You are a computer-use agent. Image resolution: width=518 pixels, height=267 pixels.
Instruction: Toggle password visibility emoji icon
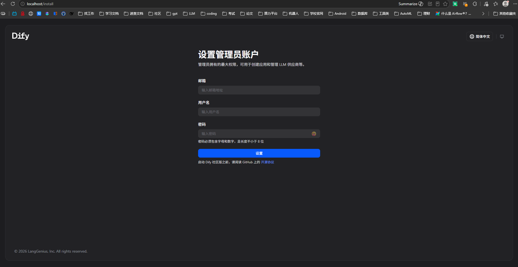314,134
